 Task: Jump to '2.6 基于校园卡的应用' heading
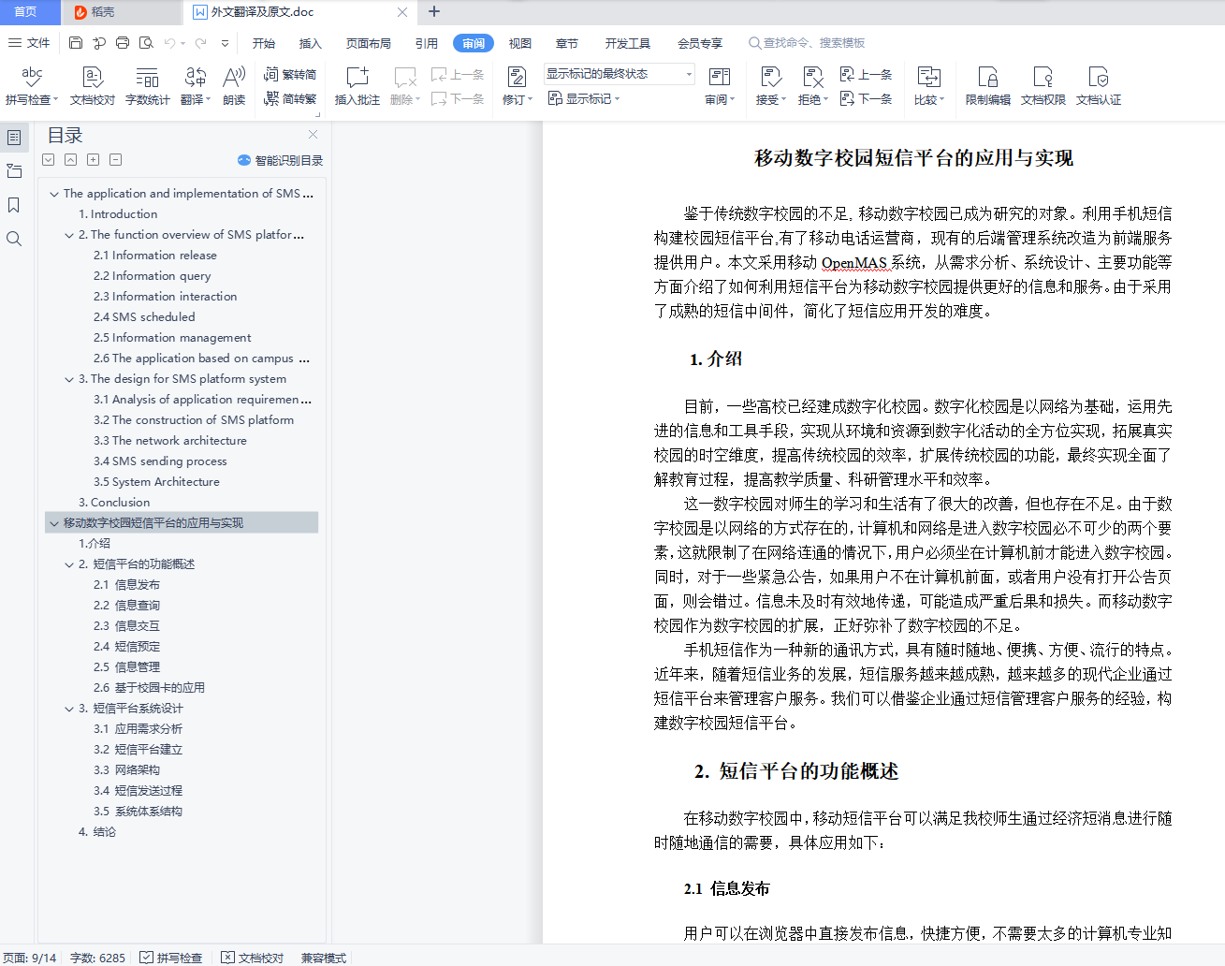[149, 688]
